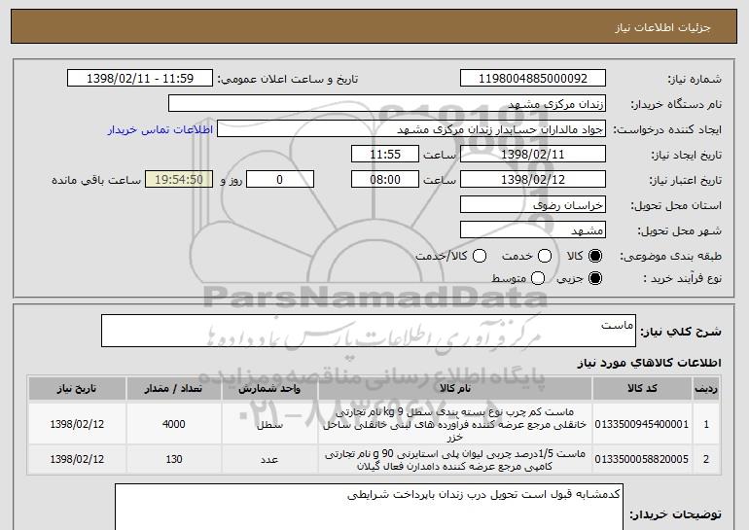Click product code 0133500058820005
Image resolution: width=749 pixels, height=530 pixels.
pyautogui.click(x=642, y=459)
